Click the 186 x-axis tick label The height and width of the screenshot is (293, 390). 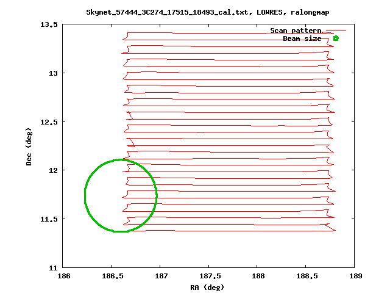[64, 276]
